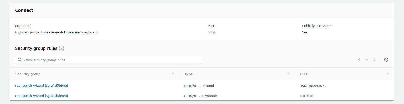This screenshot has width=404, height=104.
Task: Open rds-launch-wizard link in Inbound row
Action: [x=41, y=86]
